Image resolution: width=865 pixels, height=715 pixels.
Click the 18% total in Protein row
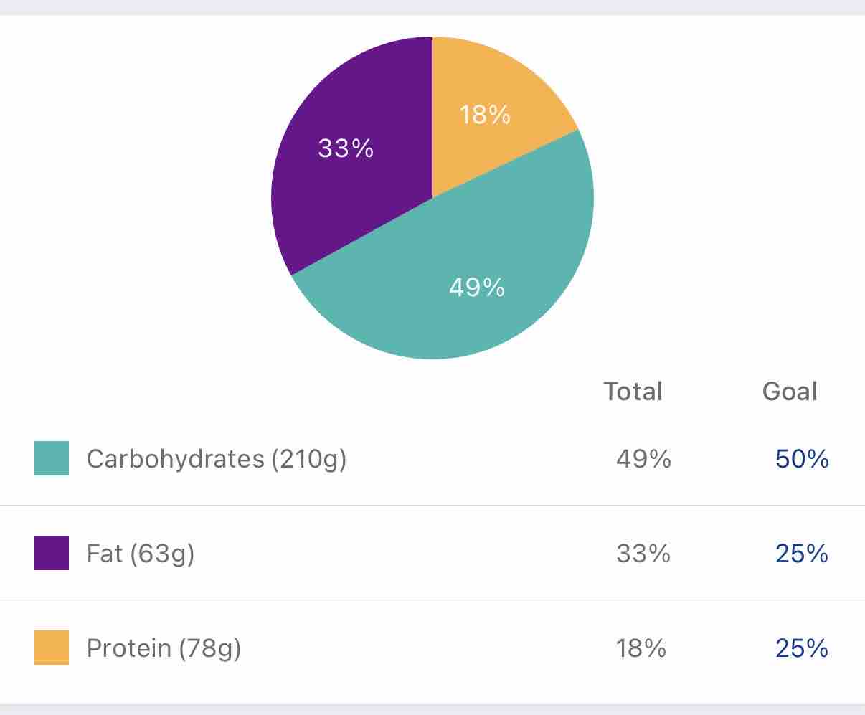click(641, 648)
